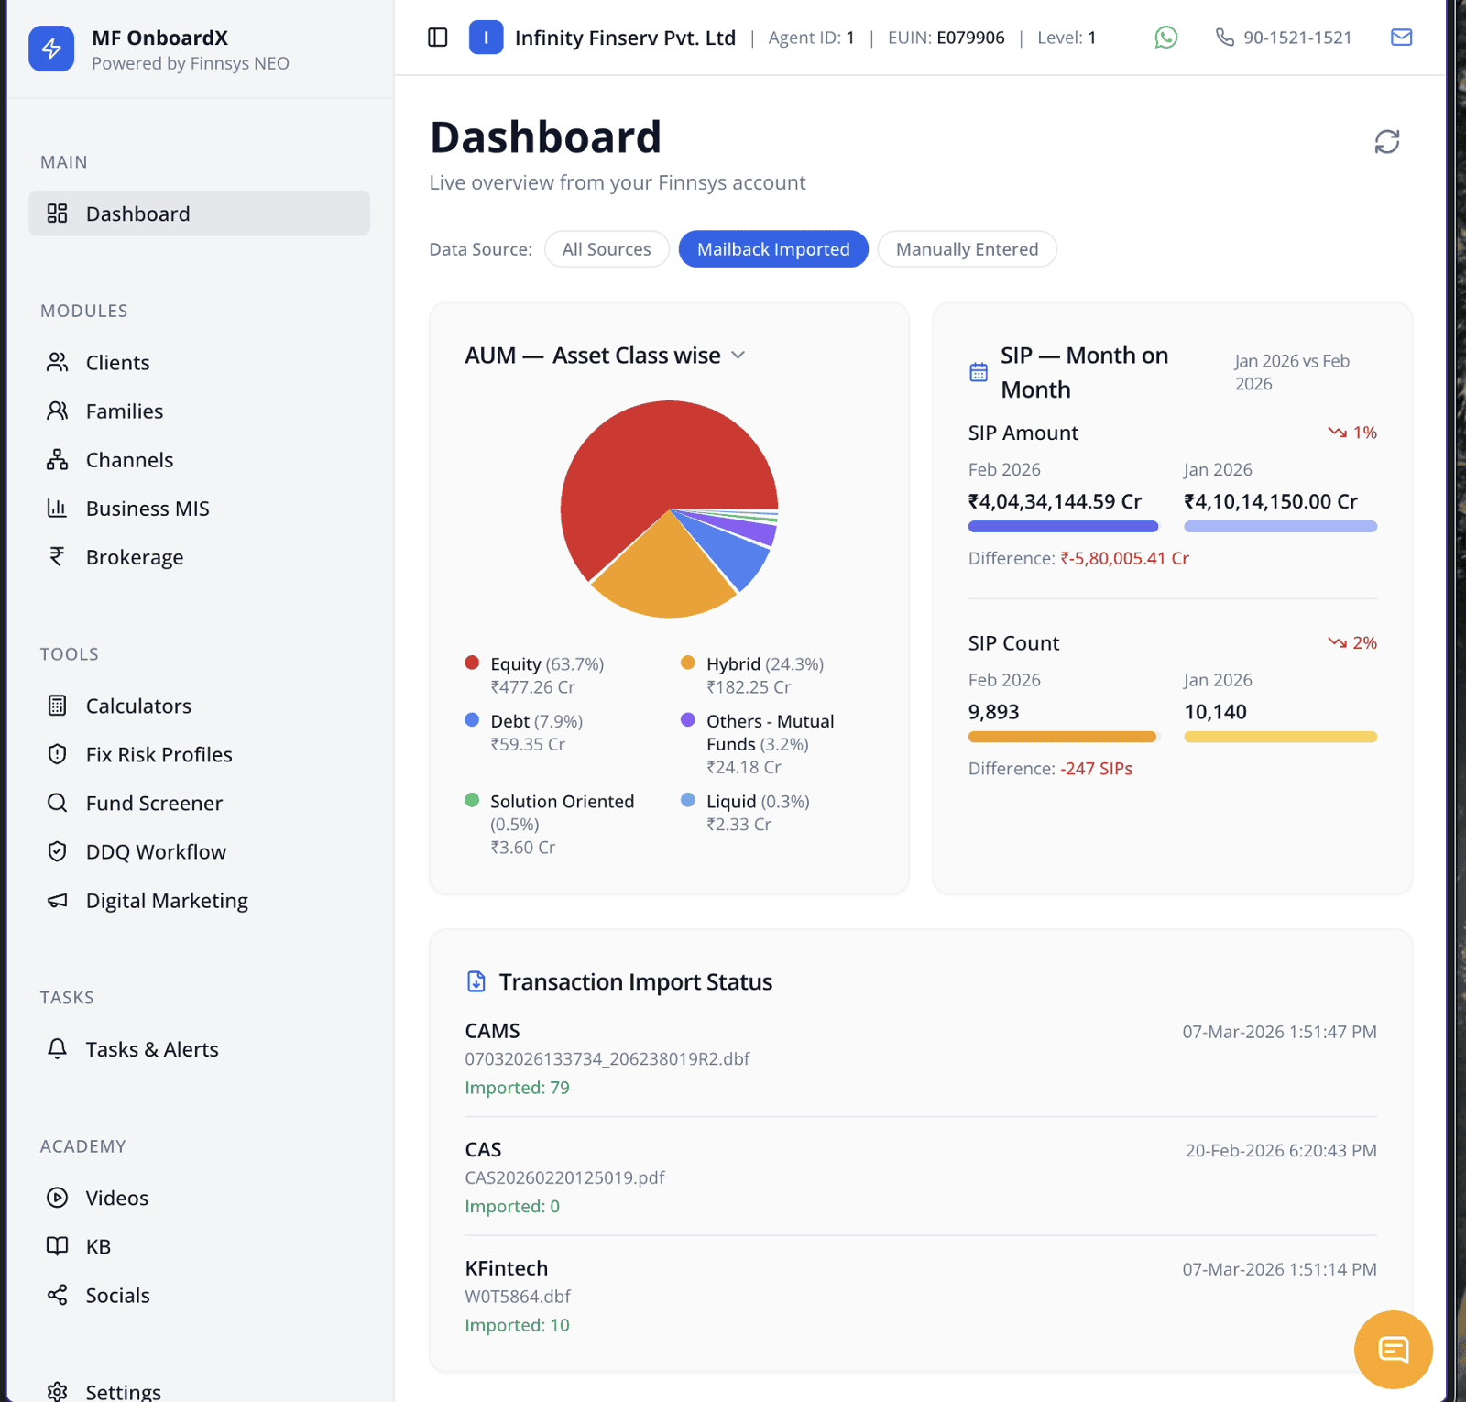This screenshot has height=1402, width=1466.
Task: Click the SIP calendar icon
Action: pyautogui.click(x=979, y=372)
